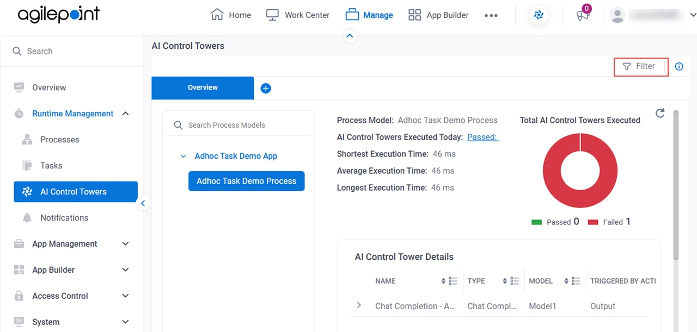Open App Builder grid icon
The width and height of the screenshot is (697, 332).
[x=415, y=15]
